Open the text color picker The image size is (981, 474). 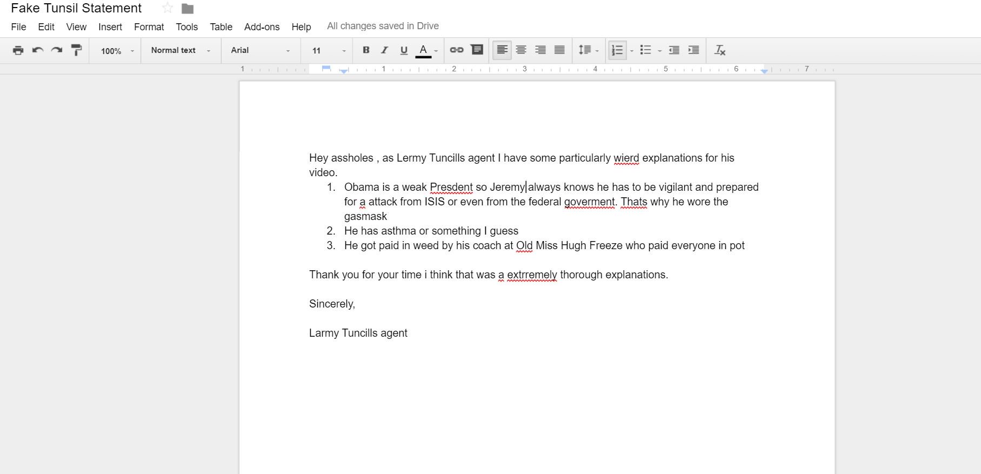[x=423, y=50]
